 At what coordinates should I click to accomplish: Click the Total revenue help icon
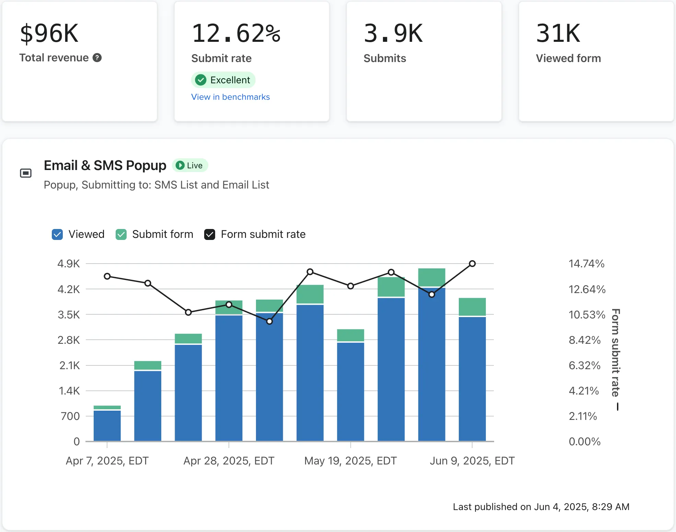pos(97,58)
